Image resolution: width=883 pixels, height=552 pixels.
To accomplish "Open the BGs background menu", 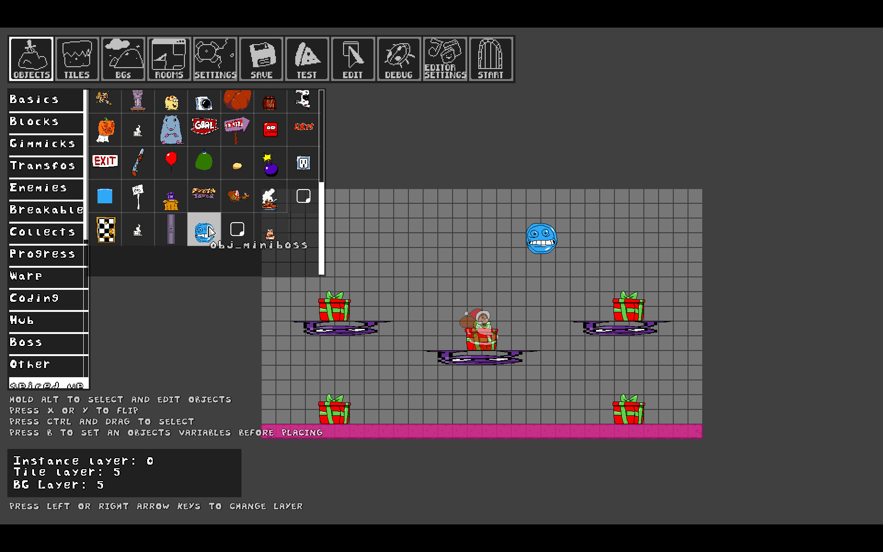I will [x=123, y=59].
